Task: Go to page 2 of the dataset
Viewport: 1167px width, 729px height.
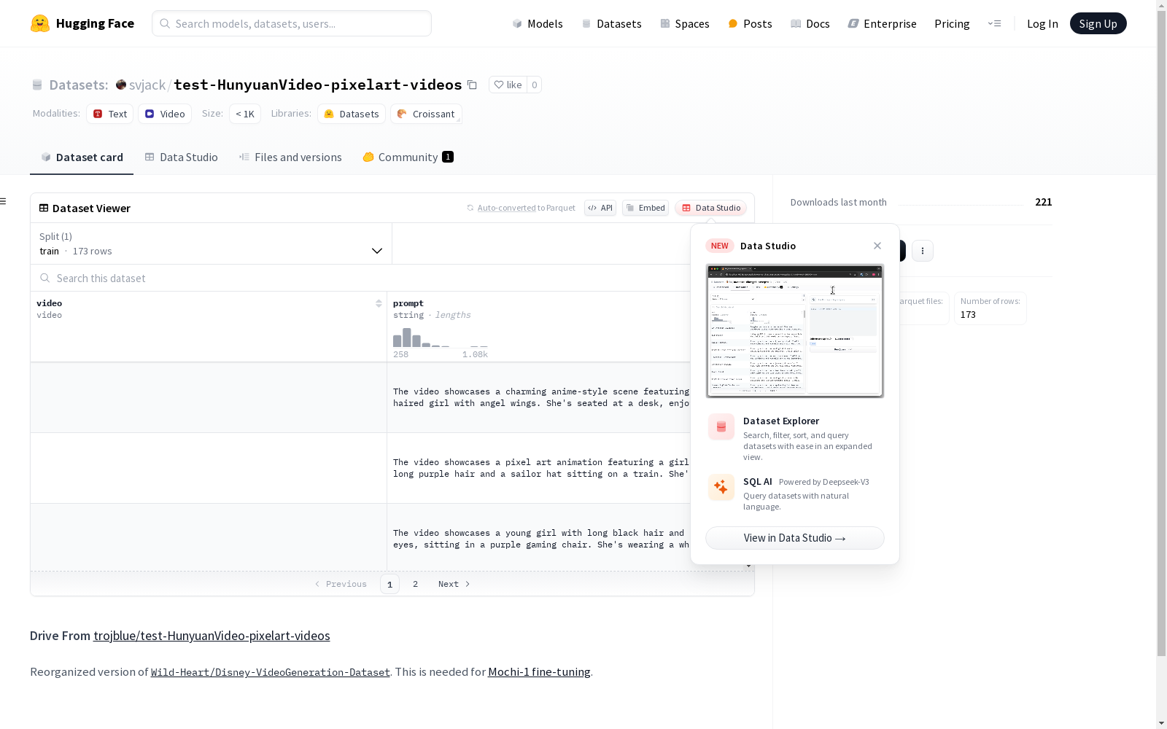Action: (415, 584)
